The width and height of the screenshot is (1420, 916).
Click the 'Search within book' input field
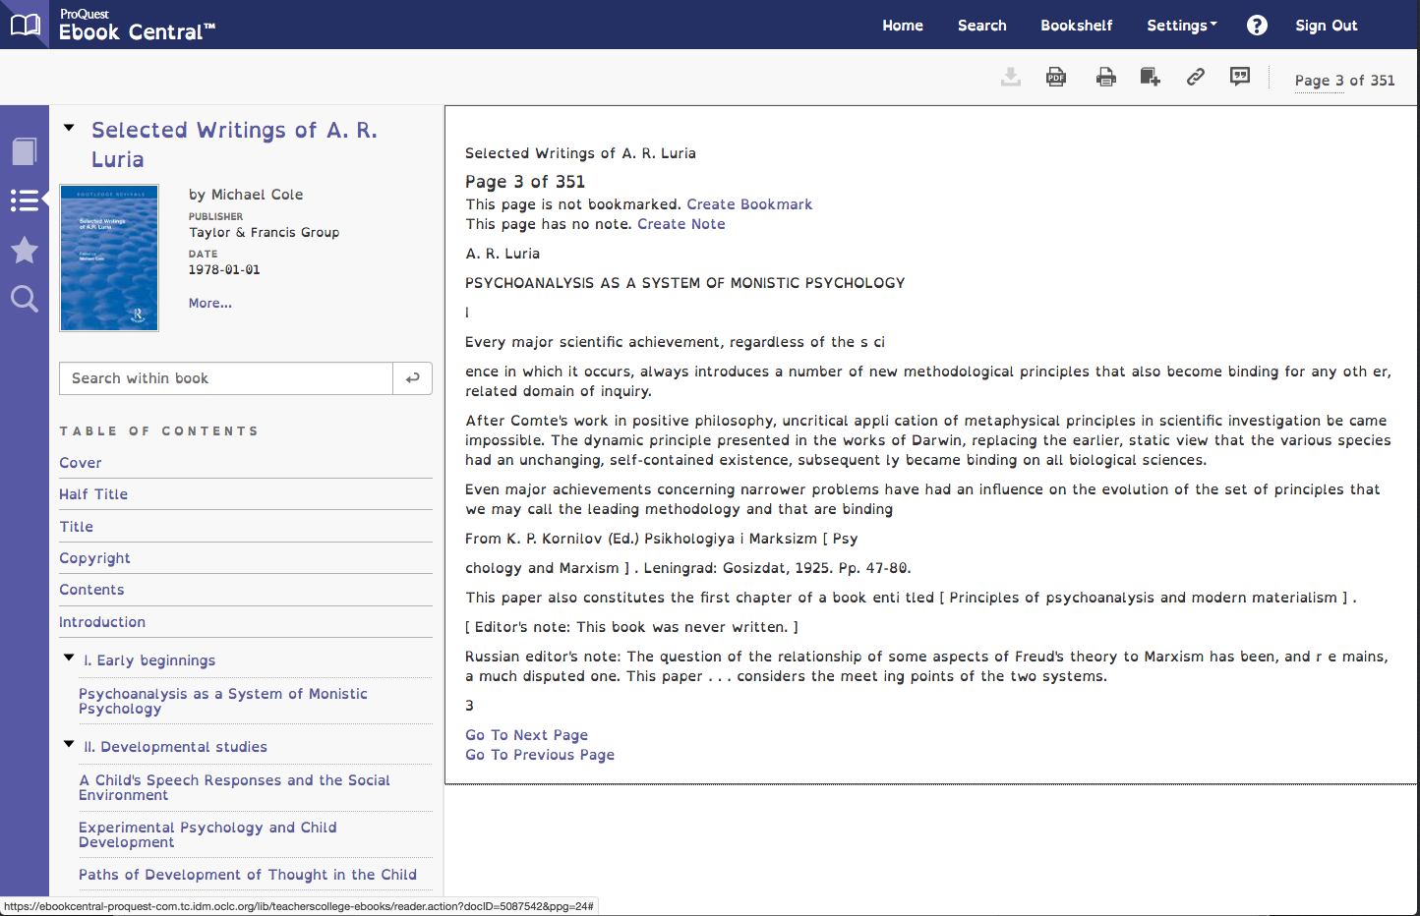pyautogui.click(x=225, y=378)
